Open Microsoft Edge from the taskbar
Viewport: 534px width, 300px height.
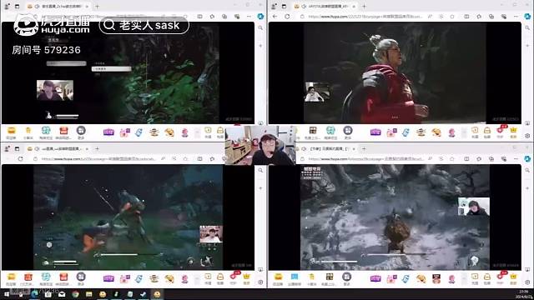pyautogui.click(x=34, y=294)
